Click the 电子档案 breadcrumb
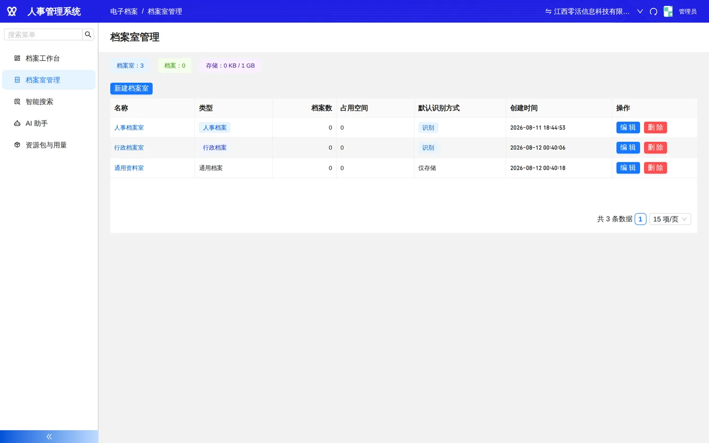 tap(124, 11)
